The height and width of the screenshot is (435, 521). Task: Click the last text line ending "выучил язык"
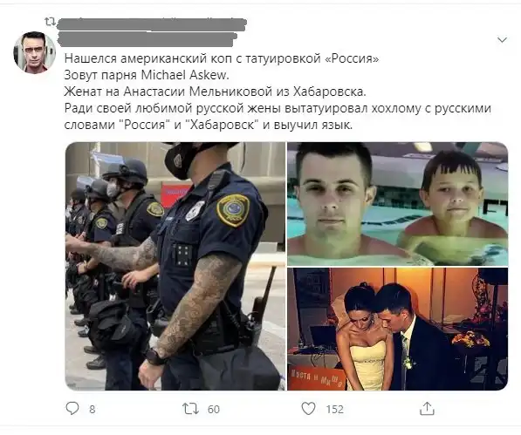(x=208, y=125)
